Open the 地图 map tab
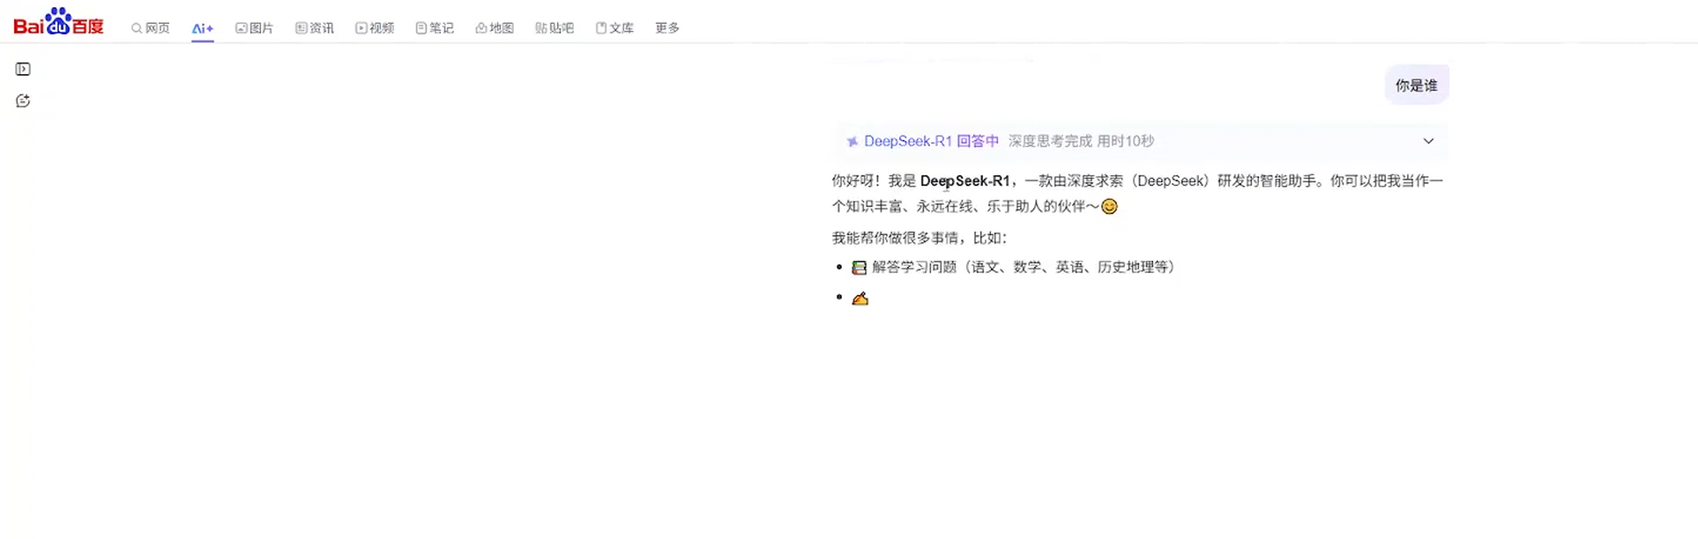The image size is (1698, 539). (x=495, y=28)
